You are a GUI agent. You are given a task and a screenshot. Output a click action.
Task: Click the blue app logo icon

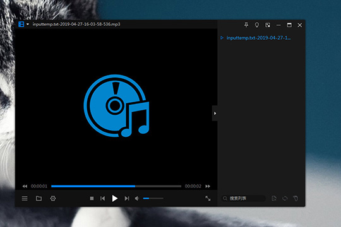pos(21,25)
